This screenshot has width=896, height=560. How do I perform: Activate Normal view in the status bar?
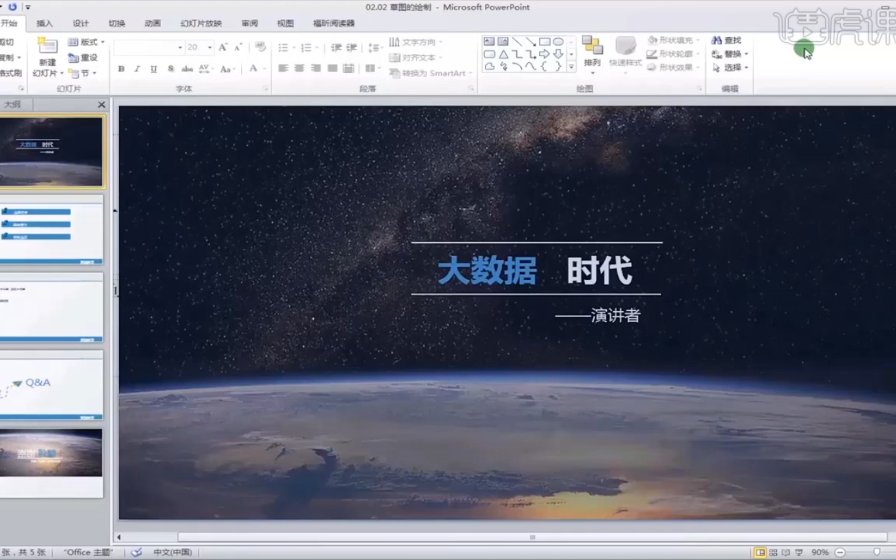pyautogui.click(x=761, y=552)
